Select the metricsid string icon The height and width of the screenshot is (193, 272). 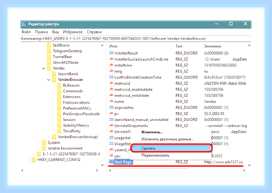(x=111, y=83)
